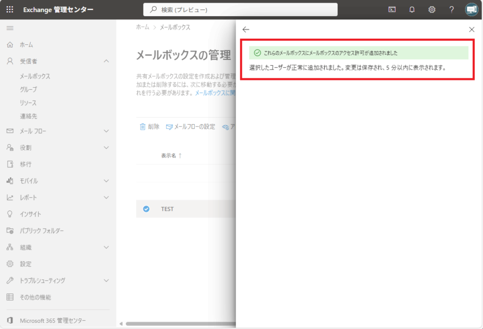
Task: Expand the トラブルシューティング chevron
Action: 107,280
